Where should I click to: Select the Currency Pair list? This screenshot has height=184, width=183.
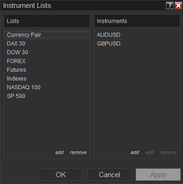(x=47, y=35)
